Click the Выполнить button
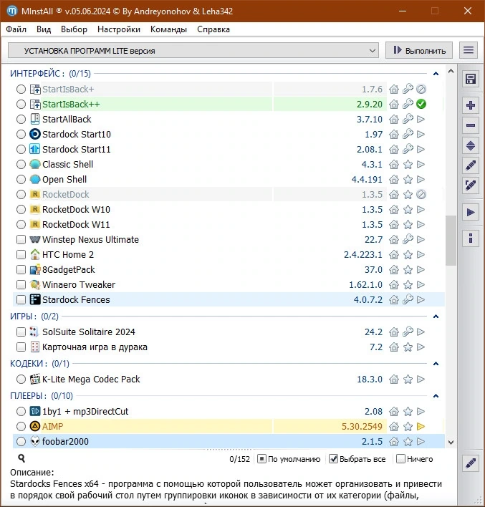Screen dimensions: 485x507 [419, 50]
